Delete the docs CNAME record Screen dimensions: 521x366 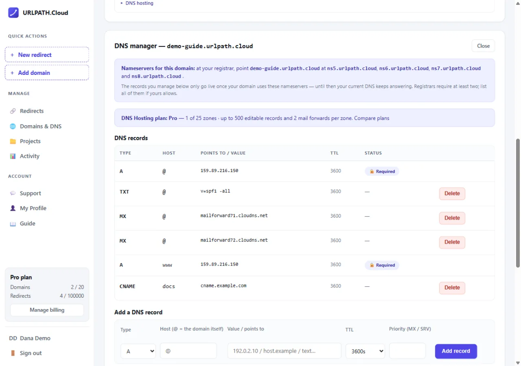(x=452, y=288)
